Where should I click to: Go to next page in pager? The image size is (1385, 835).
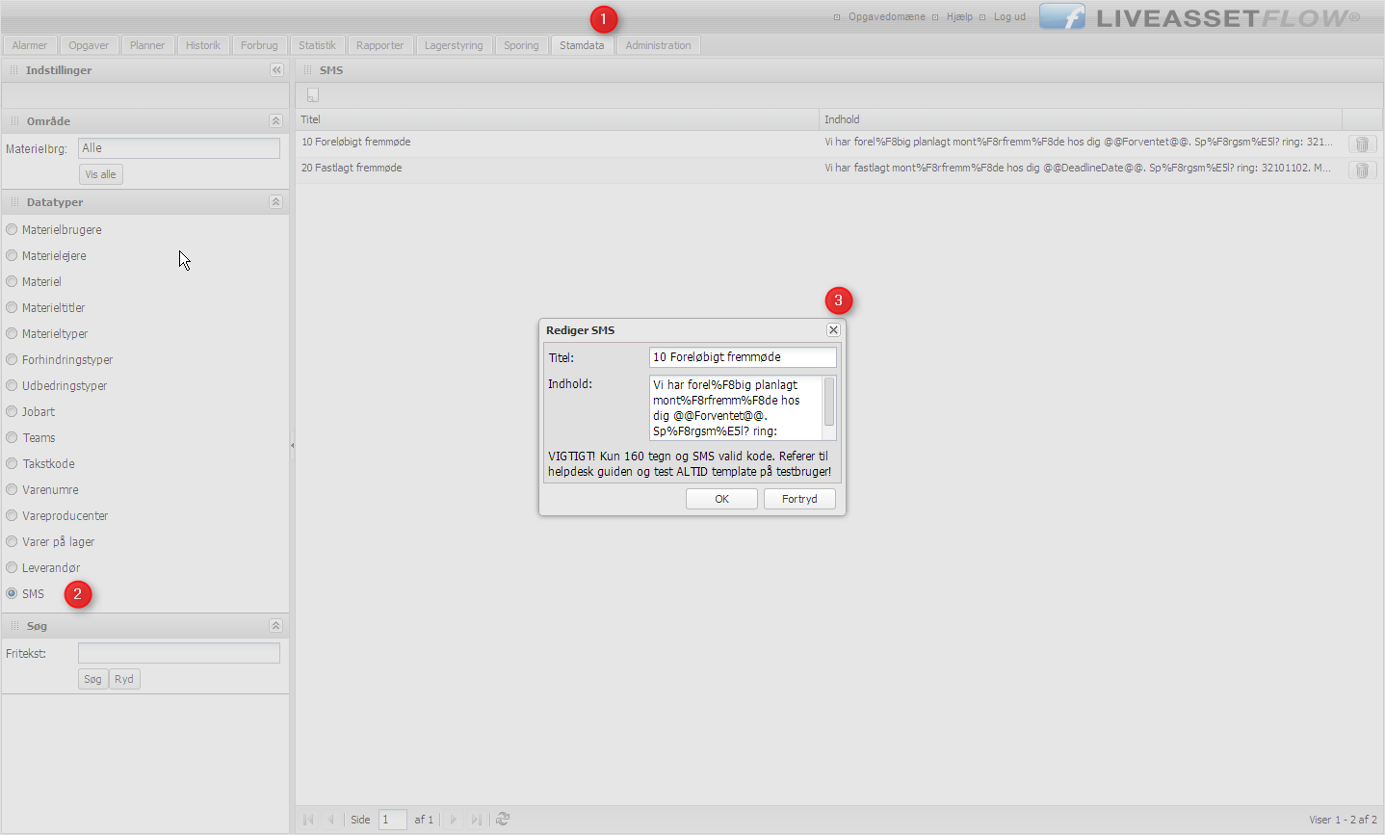point(454,820)
